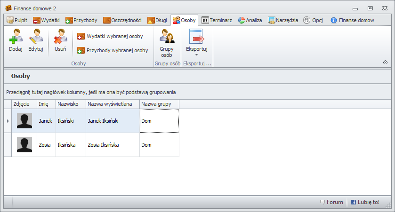The width and height of the screenshot is (395, 212).
Task: Expand the Eksportuj dropdown arrow
Action: pyautogui.click(x=196, y=55)
